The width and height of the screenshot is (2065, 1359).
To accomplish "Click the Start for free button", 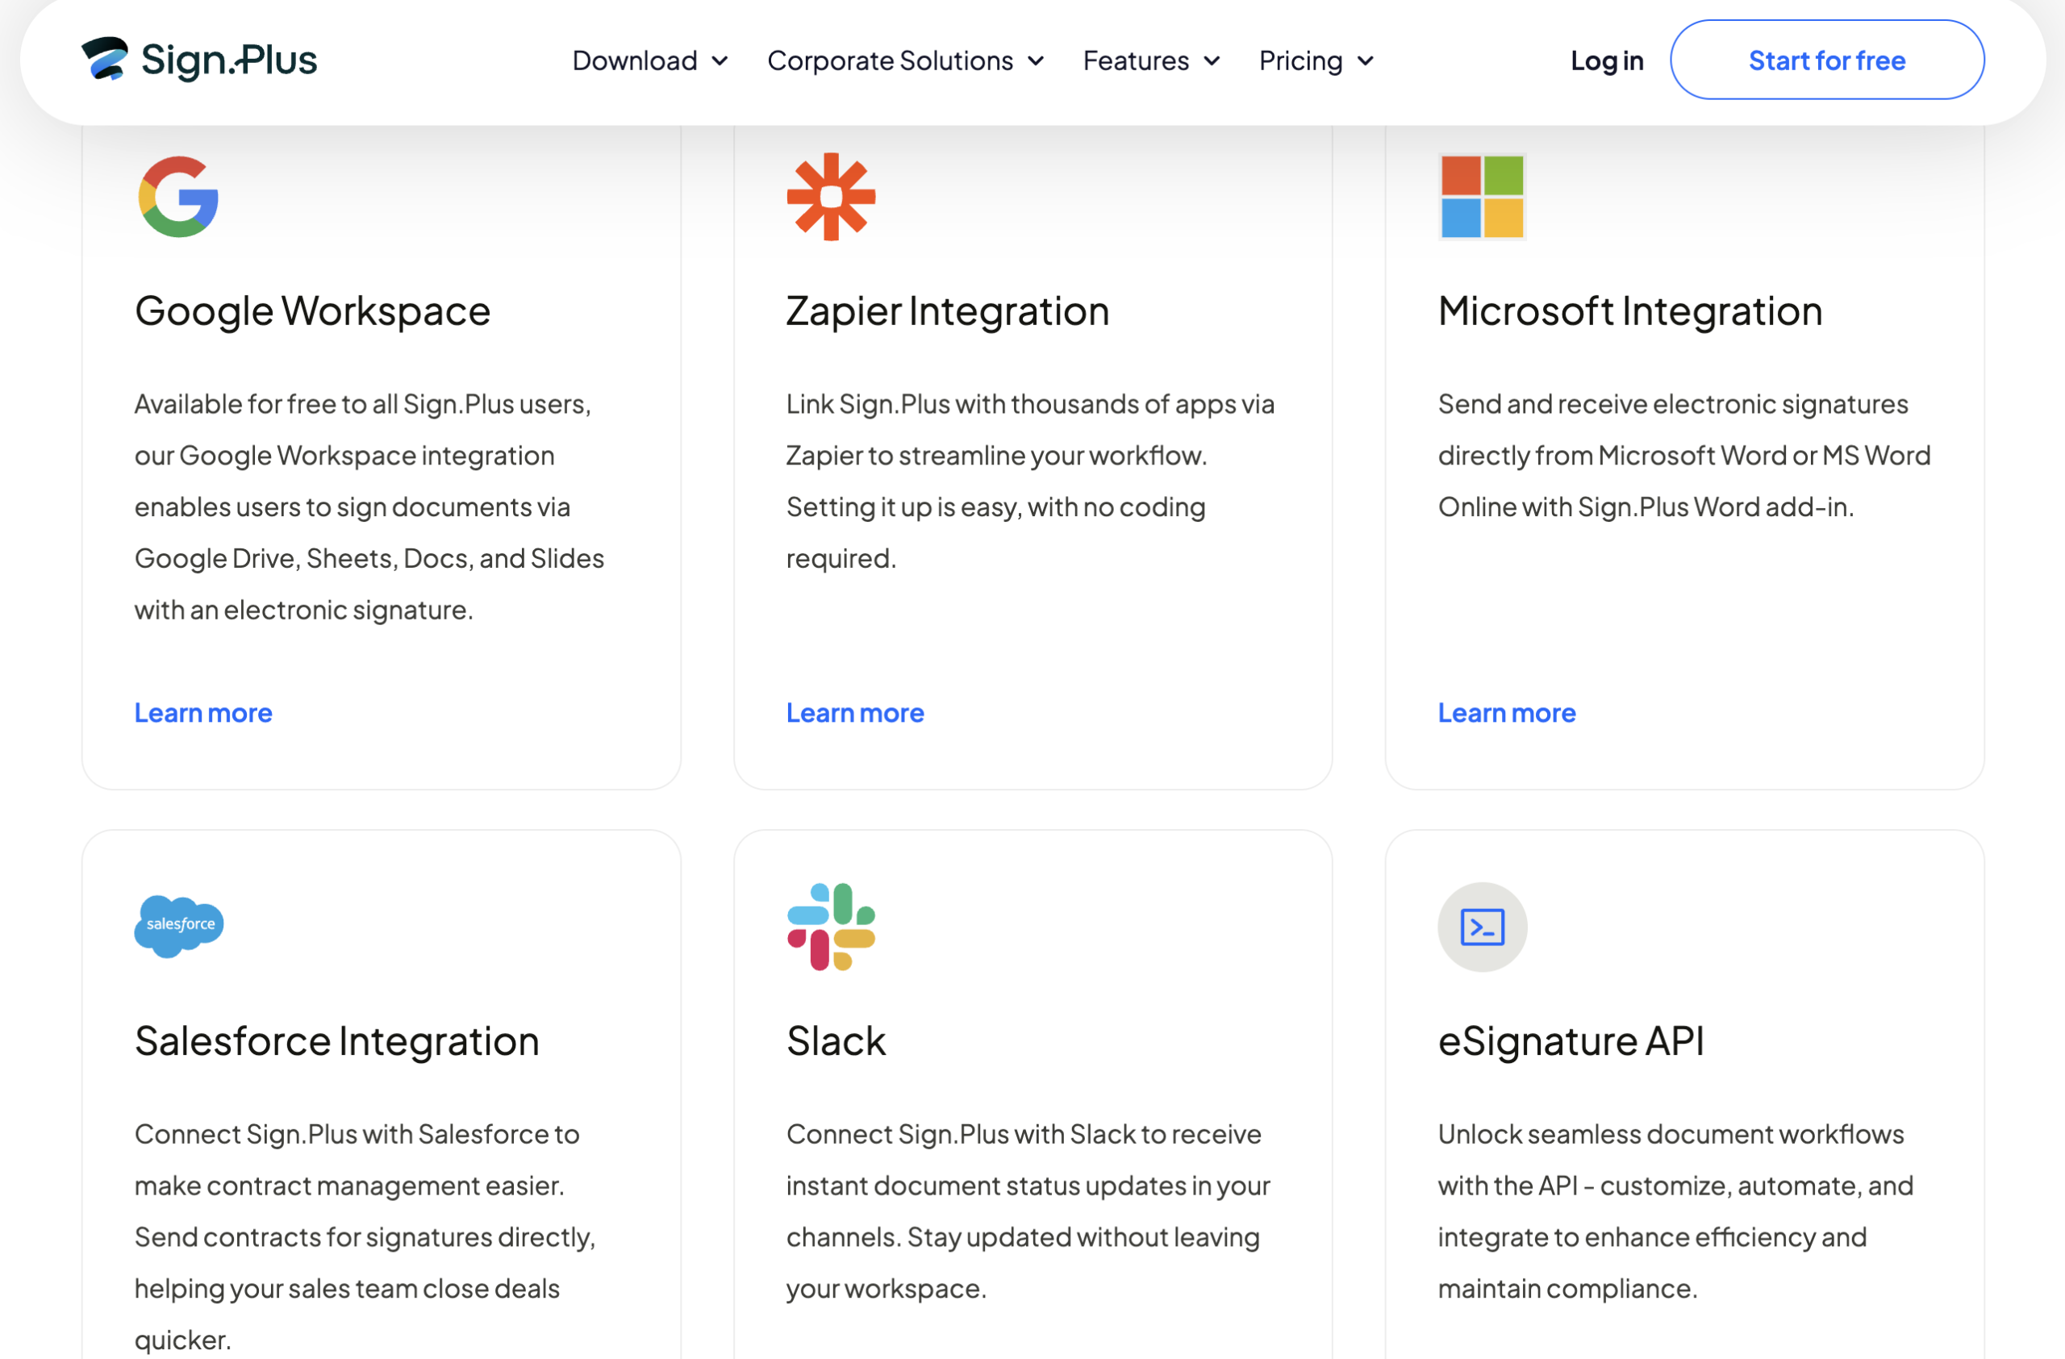I will [1826, 60].
